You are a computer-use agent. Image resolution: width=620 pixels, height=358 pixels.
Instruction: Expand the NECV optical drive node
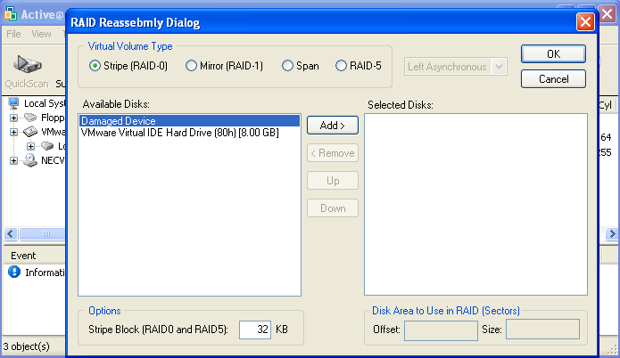click(13, 160)
